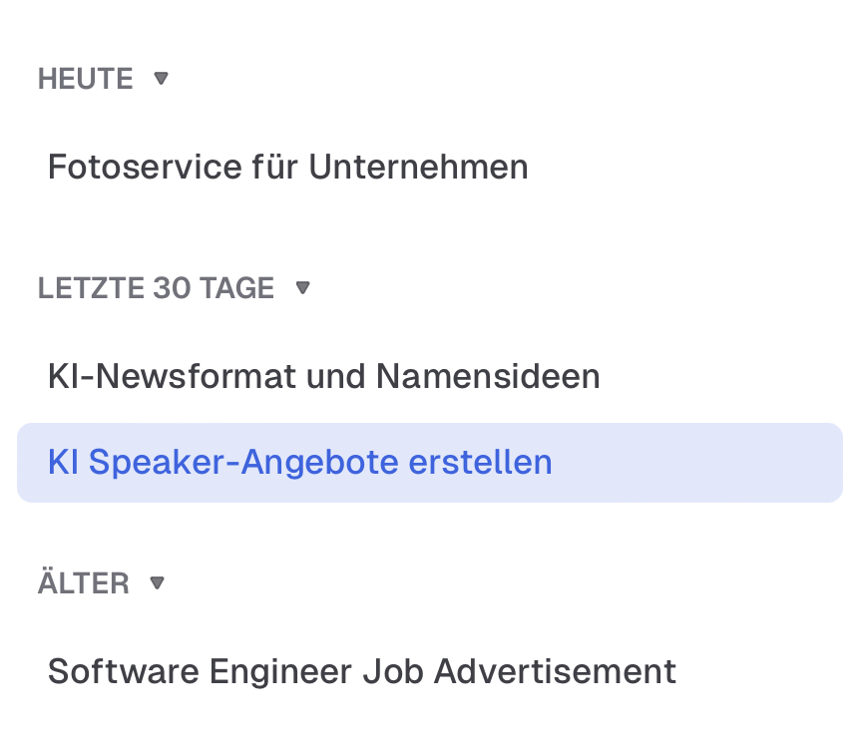The image size is (862, 746).
Task: Click the LETZTE 30 TAGE section header label
Action: click(x=156, y=287)
